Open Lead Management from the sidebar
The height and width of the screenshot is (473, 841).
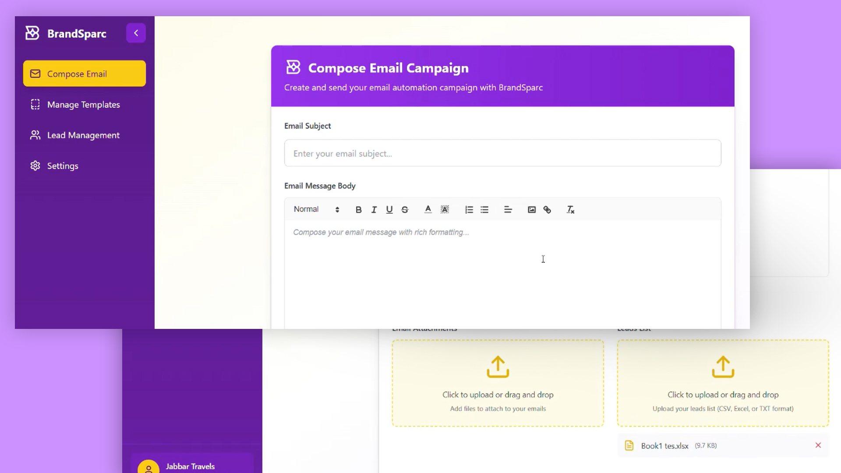pos(83,135)
